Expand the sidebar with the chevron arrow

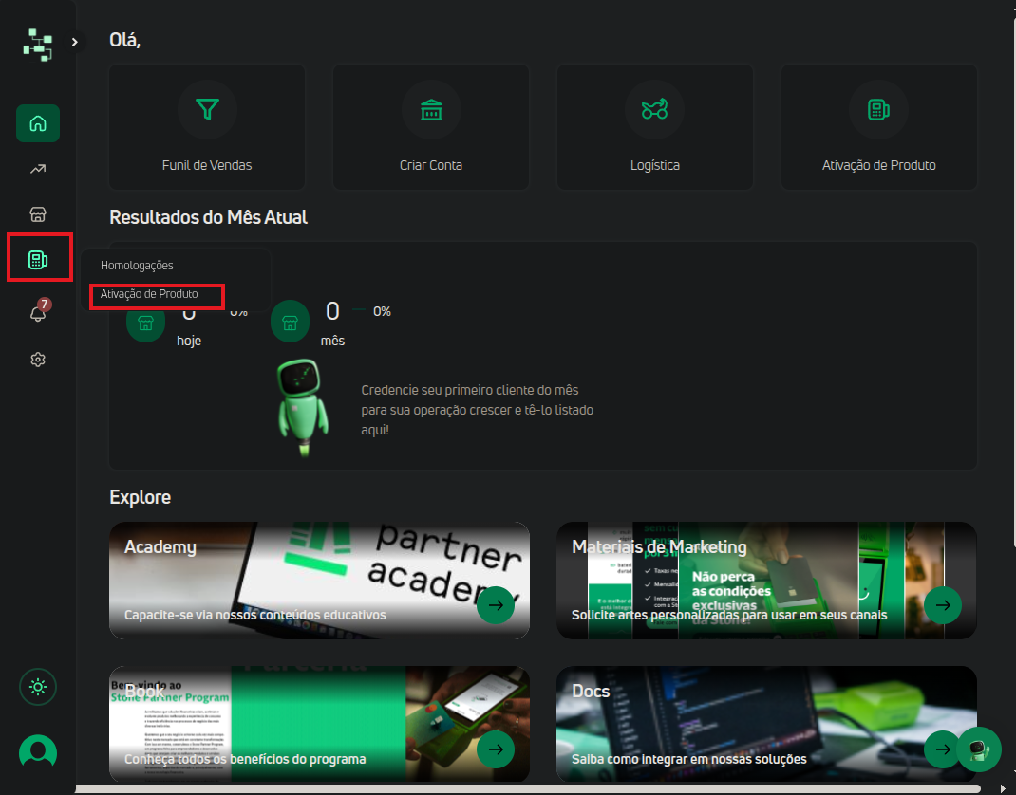(x=75, y=42)
